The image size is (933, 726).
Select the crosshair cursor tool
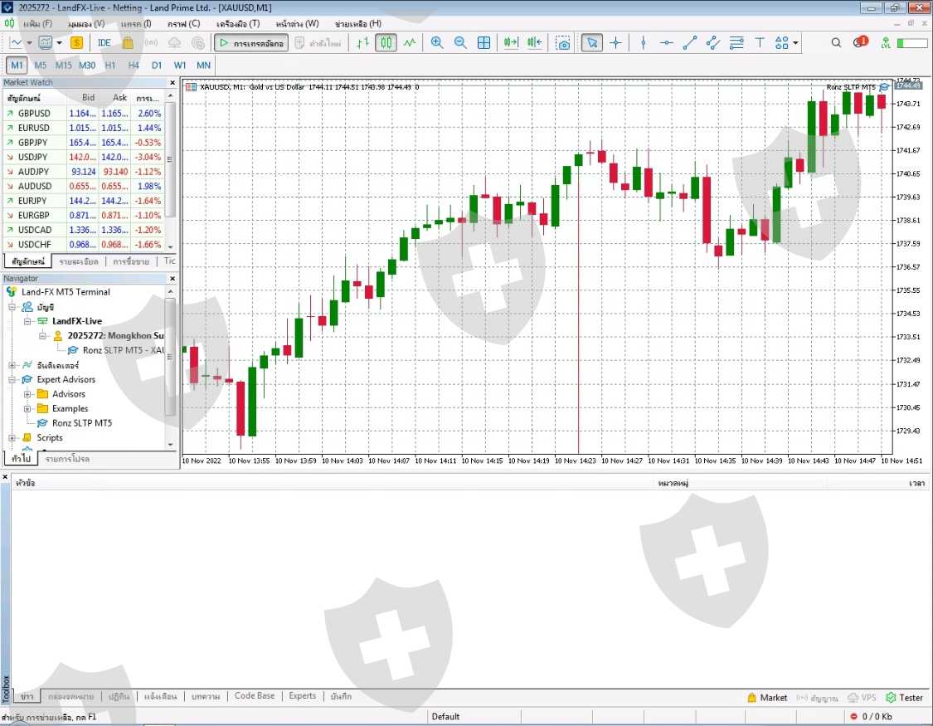pos(615,43)
